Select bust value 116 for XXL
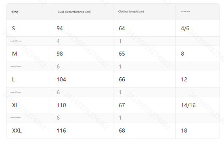The height and width of the screenshot is (145, 224). pyautogui.click(x=61, y=130)
